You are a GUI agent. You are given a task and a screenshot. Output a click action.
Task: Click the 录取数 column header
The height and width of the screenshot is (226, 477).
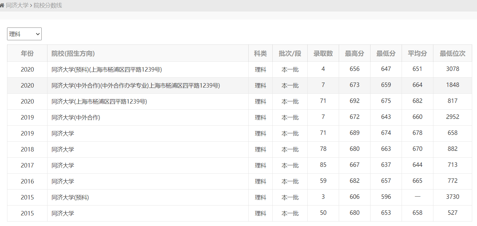(x=323, y=53)
